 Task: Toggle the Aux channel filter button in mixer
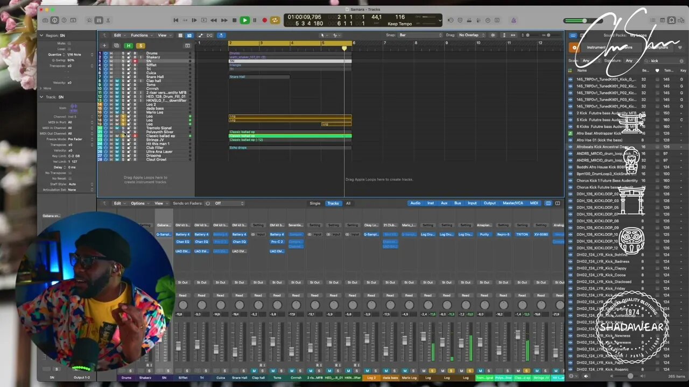pos(444,203)
